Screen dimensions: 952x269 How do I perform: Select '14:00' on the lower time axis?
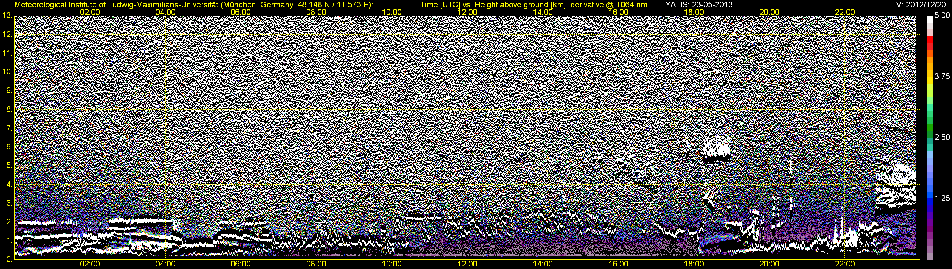(x=543, y=264)
